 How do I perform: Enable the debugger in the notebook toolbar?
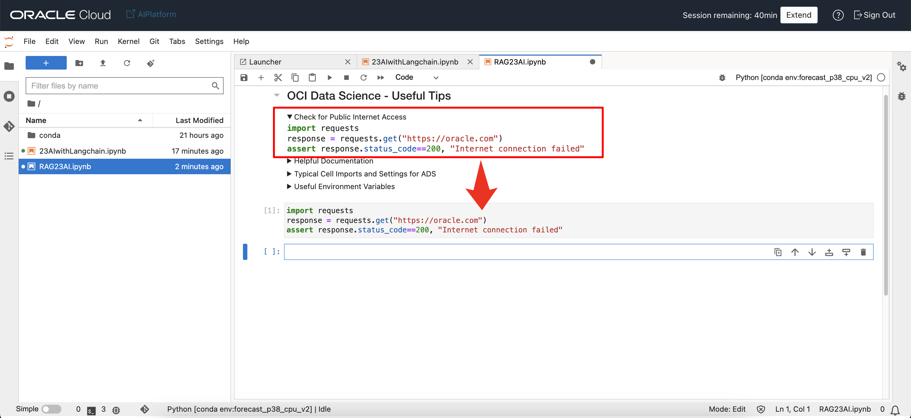tap(722, 77)
